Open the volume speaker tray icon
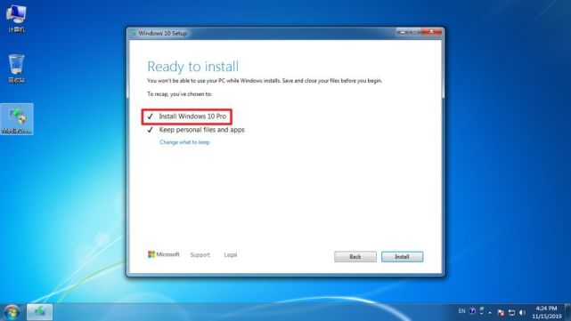Viewport: 571px width, 321px height. pyautogui.click(x=523, y=312)
